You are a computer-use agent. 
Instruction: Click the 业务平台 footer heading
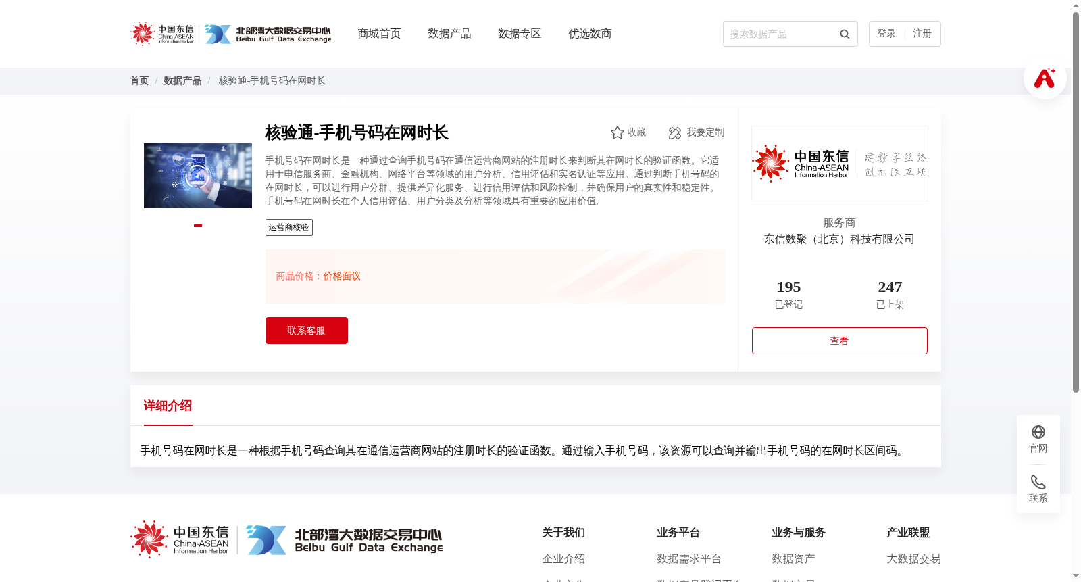point(678,533)
